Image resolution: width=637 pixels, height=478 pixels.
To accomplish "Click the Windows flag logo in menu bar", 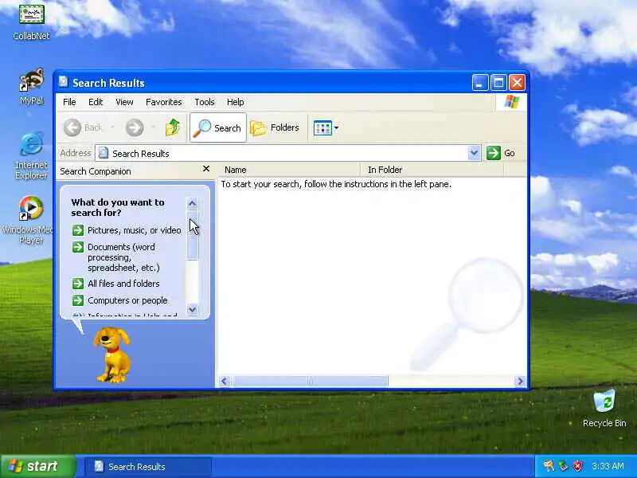I will pos(511,102).
